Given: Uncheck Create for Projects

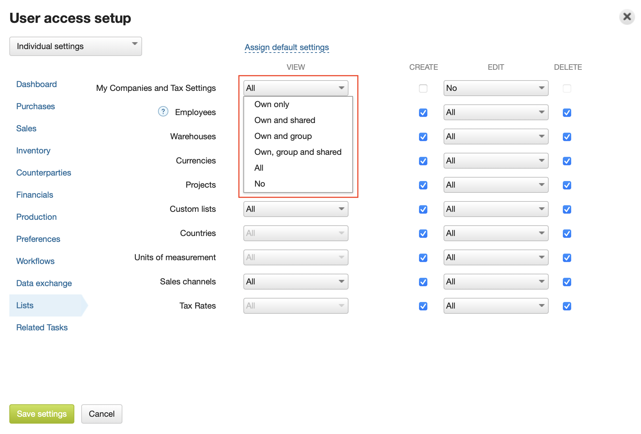Looking at the screenshot, I should point(423,185).
